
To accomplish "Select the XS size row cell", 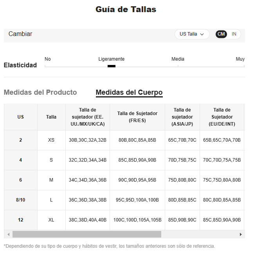I will (x=51, y=140).
